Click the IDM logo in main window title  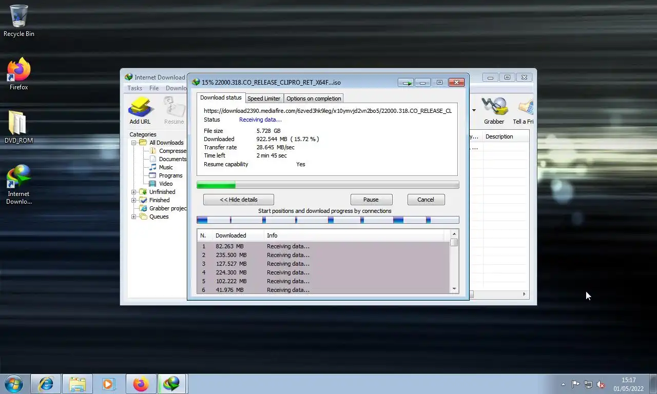(129, 77)
